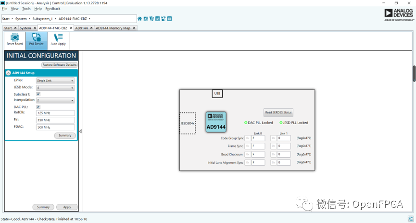The image size is (416, 223).
Task: Collapse the side panel with the arrow handle
Action: click(x=80, y=131)
